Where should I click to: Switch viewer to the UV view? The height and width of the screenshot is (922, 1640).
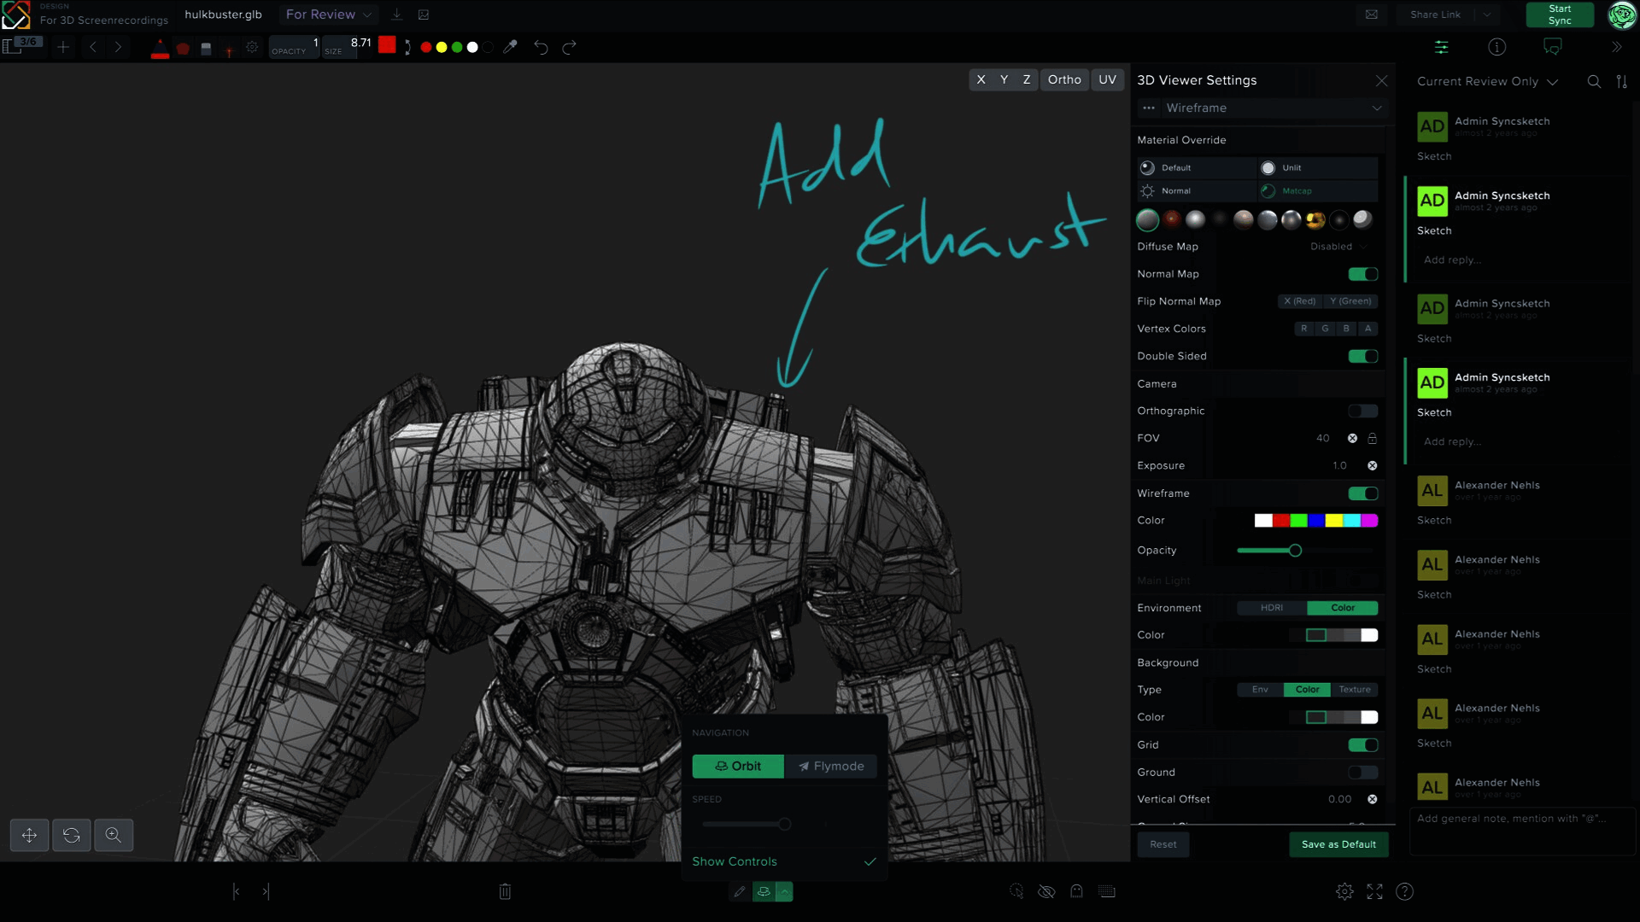point(1107,79)
